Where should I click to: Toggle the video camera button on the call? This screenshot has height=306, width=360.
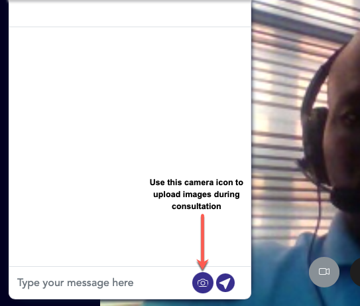tap(324, 272)
